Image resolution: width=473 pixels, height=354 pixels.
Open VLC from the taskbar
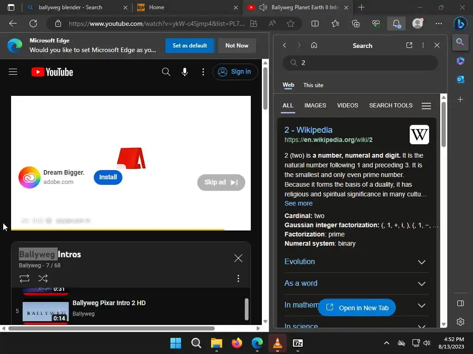click(278, 343)
